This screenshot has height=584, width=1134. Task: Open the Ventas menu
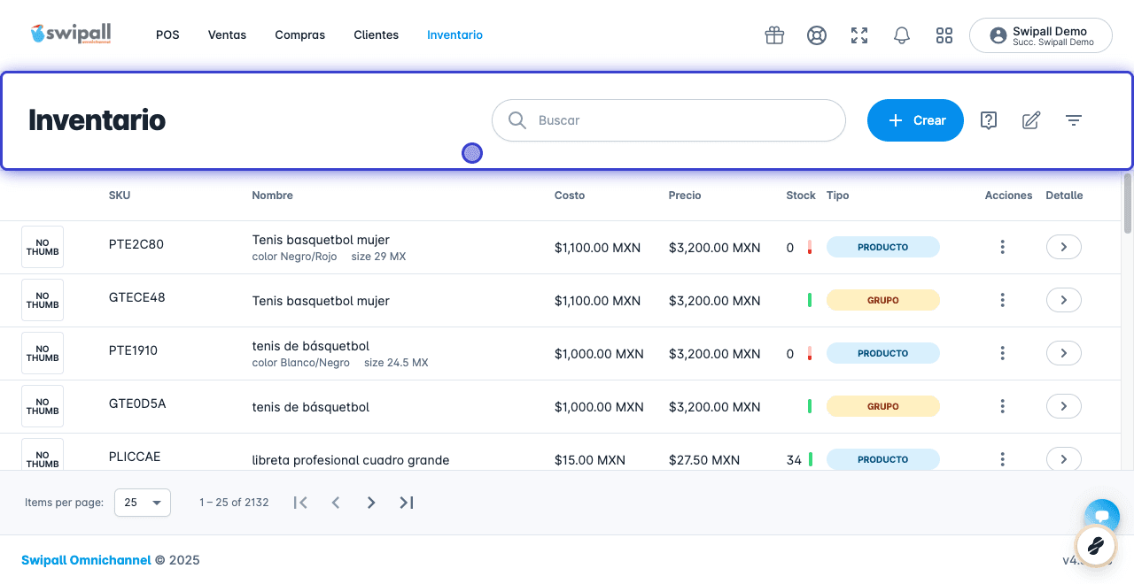tap(227, 35)
